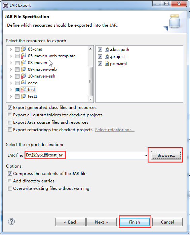The width and height of the screenshot is (190, 235).
Task: Click the .classpath file icon
Action: point(107,49)
